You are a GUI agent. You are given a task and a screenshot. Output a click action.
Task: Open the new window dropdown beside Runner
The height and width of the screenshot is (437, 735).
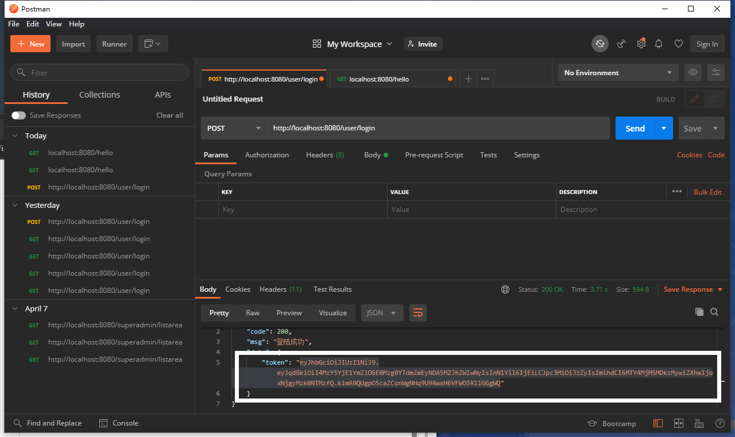(153, 44)
